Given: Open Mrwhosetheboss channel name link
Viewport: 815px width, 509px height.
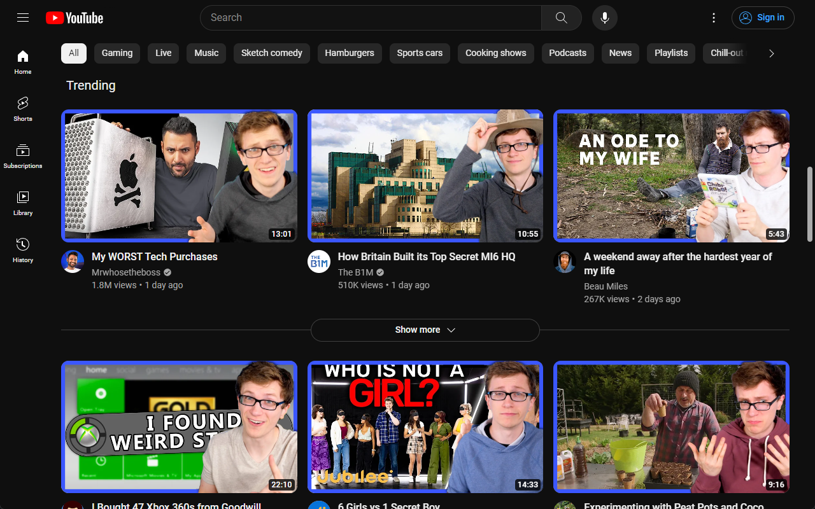Looking at the screenshot, I should pyautogui.click(x=126, y=272).
